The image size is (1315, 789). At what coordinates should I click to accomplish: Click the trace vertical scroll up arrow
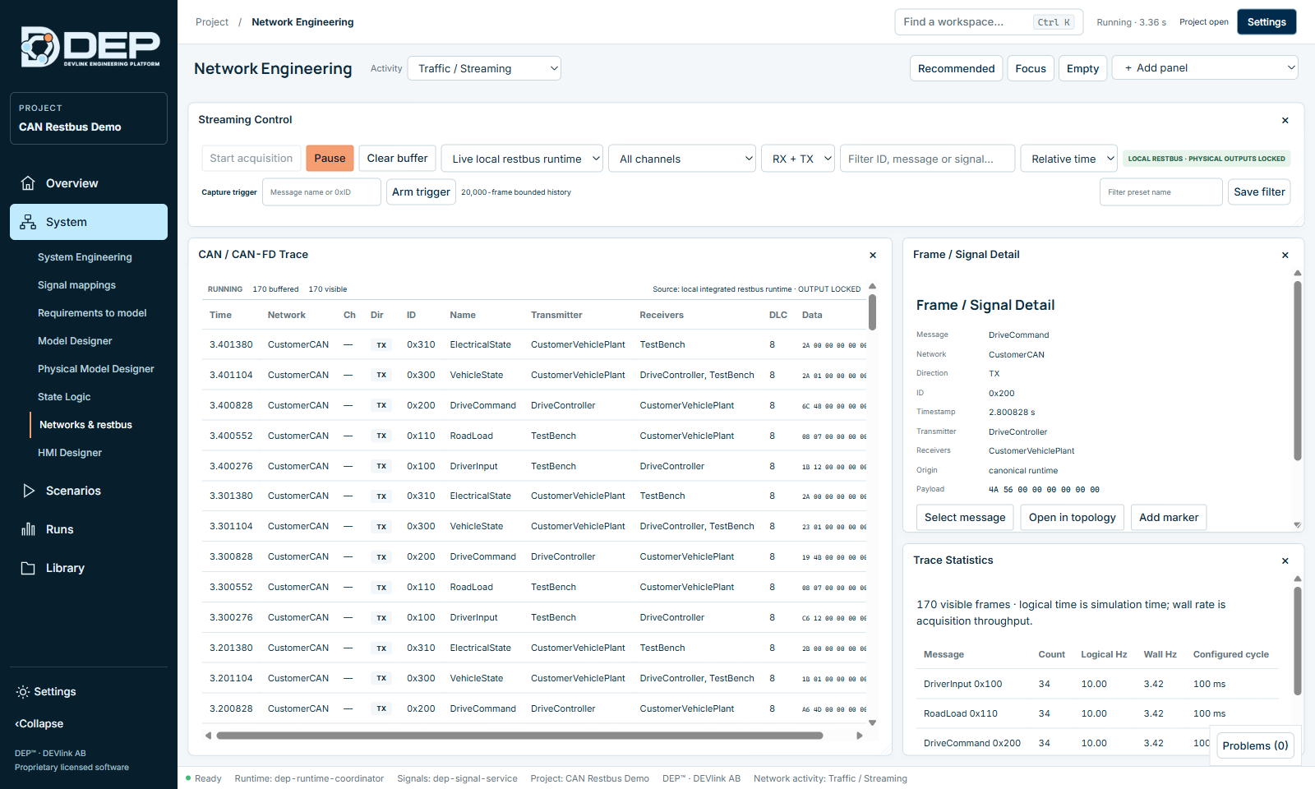click(x=873, y=286)
